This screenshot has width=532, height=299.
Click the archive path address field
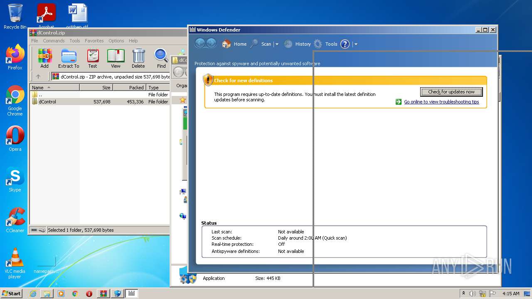(x=111, y=76)
